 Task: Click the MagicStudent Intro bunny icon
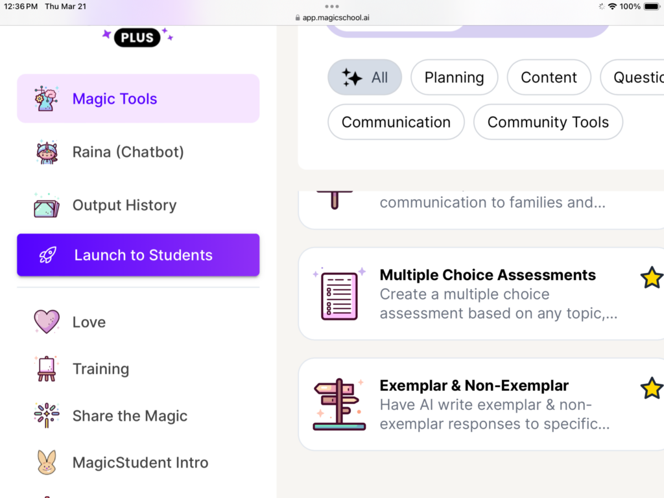[47, 462]
